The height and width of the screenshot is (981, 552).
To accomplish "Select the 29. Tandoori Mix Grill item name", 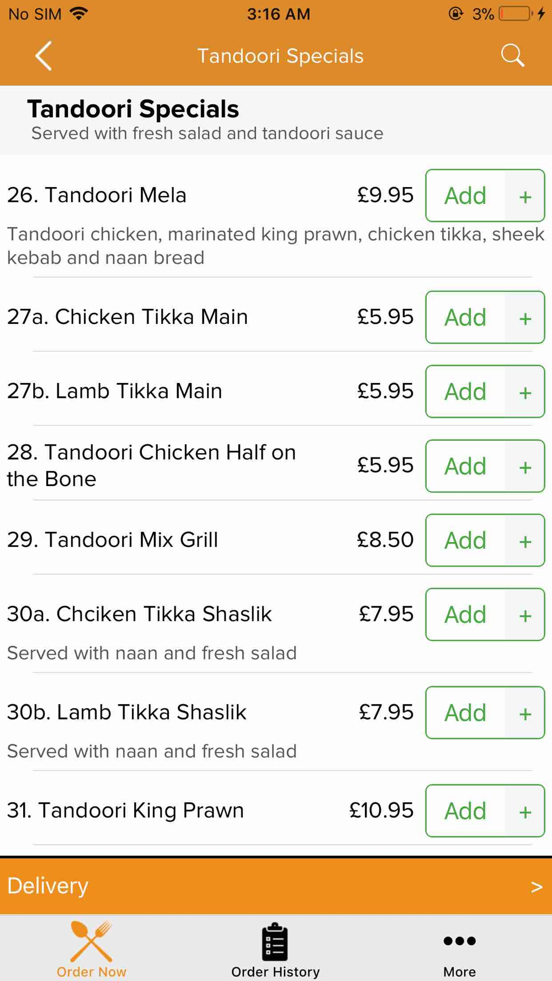I will [x=113, y=540].
